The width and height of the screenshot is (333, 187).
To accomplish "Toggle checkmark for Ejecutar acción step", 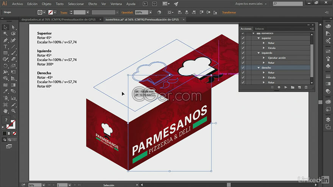I will click(243, 58).
